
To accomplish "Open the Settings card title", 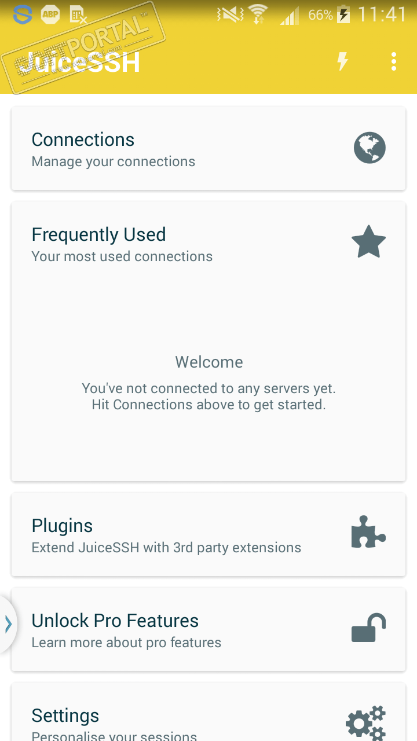I will pyautogui.click(x=65, y=716).
